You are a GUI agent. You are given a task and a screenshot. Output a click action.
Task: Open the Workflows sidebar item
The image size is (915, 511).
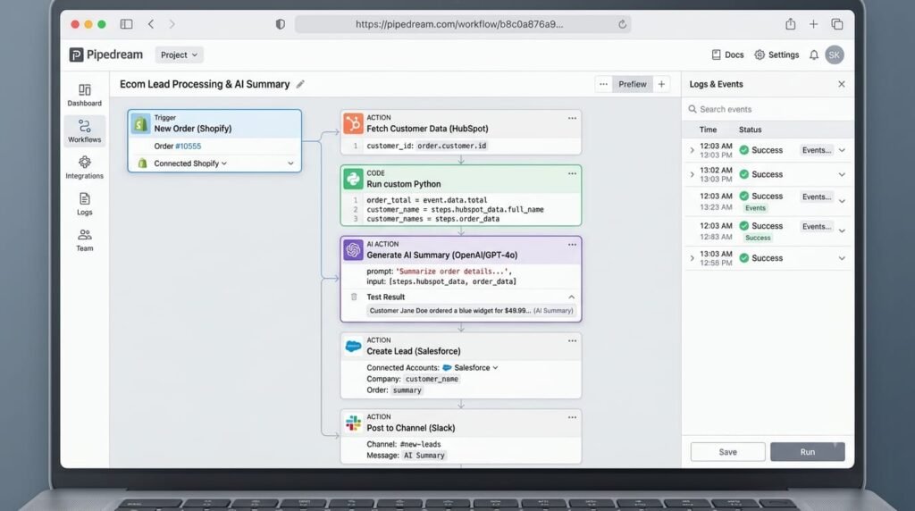point(84,131)
